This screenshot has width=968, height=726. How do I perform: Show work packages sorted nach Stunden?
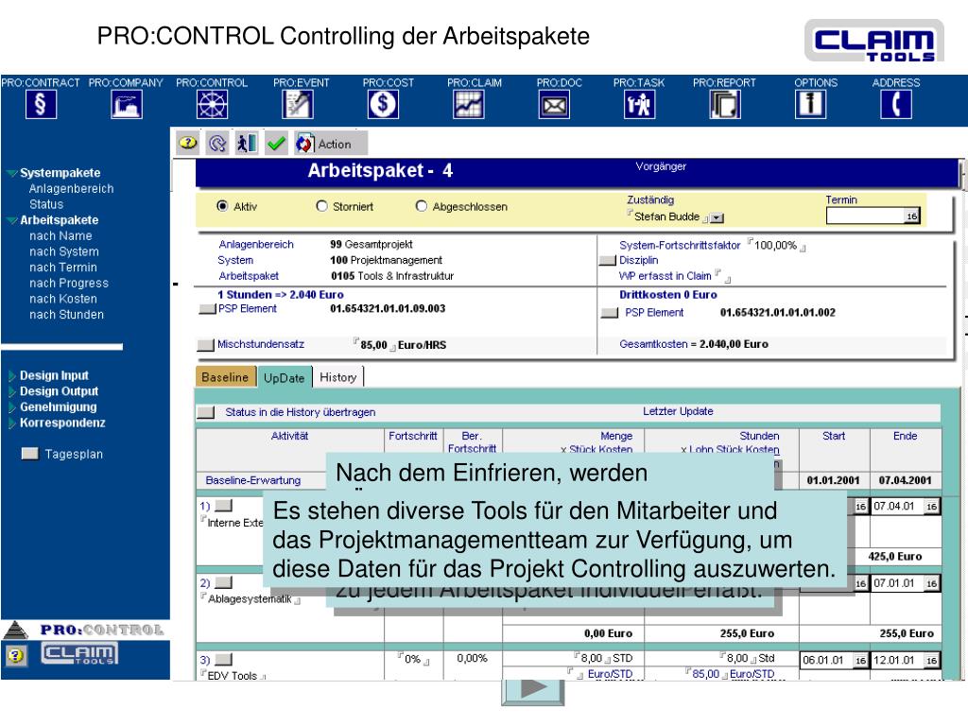tap(67, 315)
